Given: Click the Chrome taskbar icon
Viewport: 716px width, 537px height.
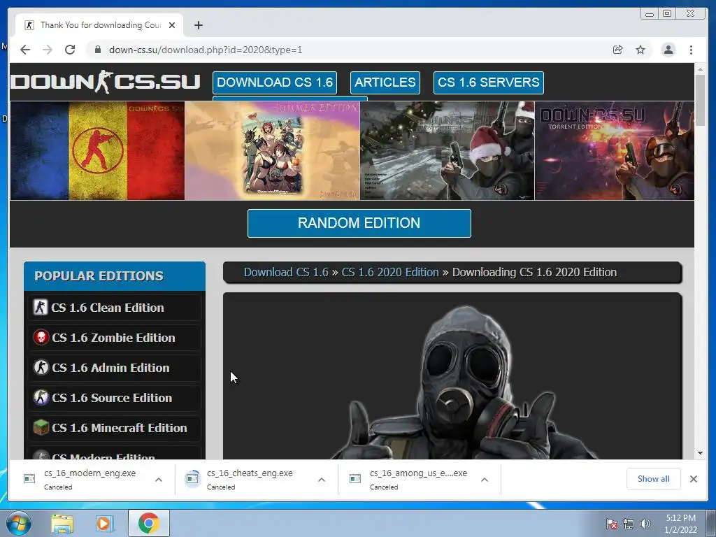Looking at the screenshot, I should [148, 523].
